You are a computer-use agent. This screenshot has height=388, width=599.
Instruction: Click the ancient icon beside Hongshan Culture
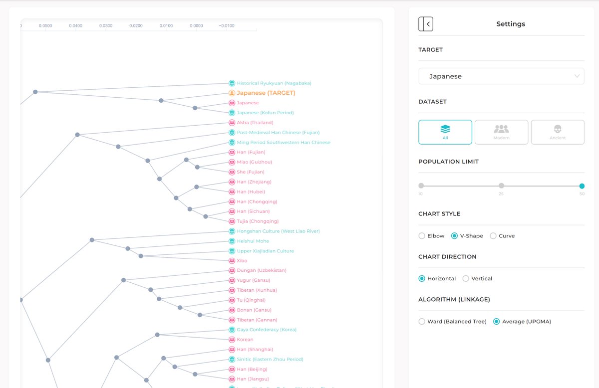coord(231,231)
